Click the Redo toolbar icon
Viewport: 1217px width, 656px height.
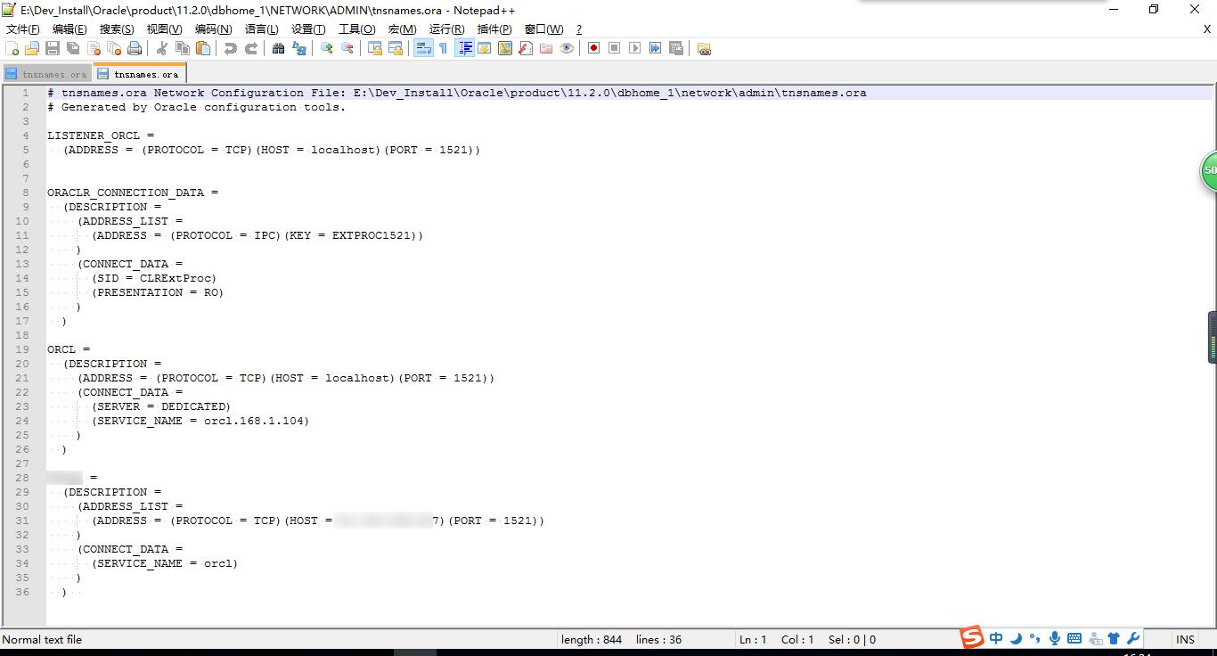click(251, 48)
